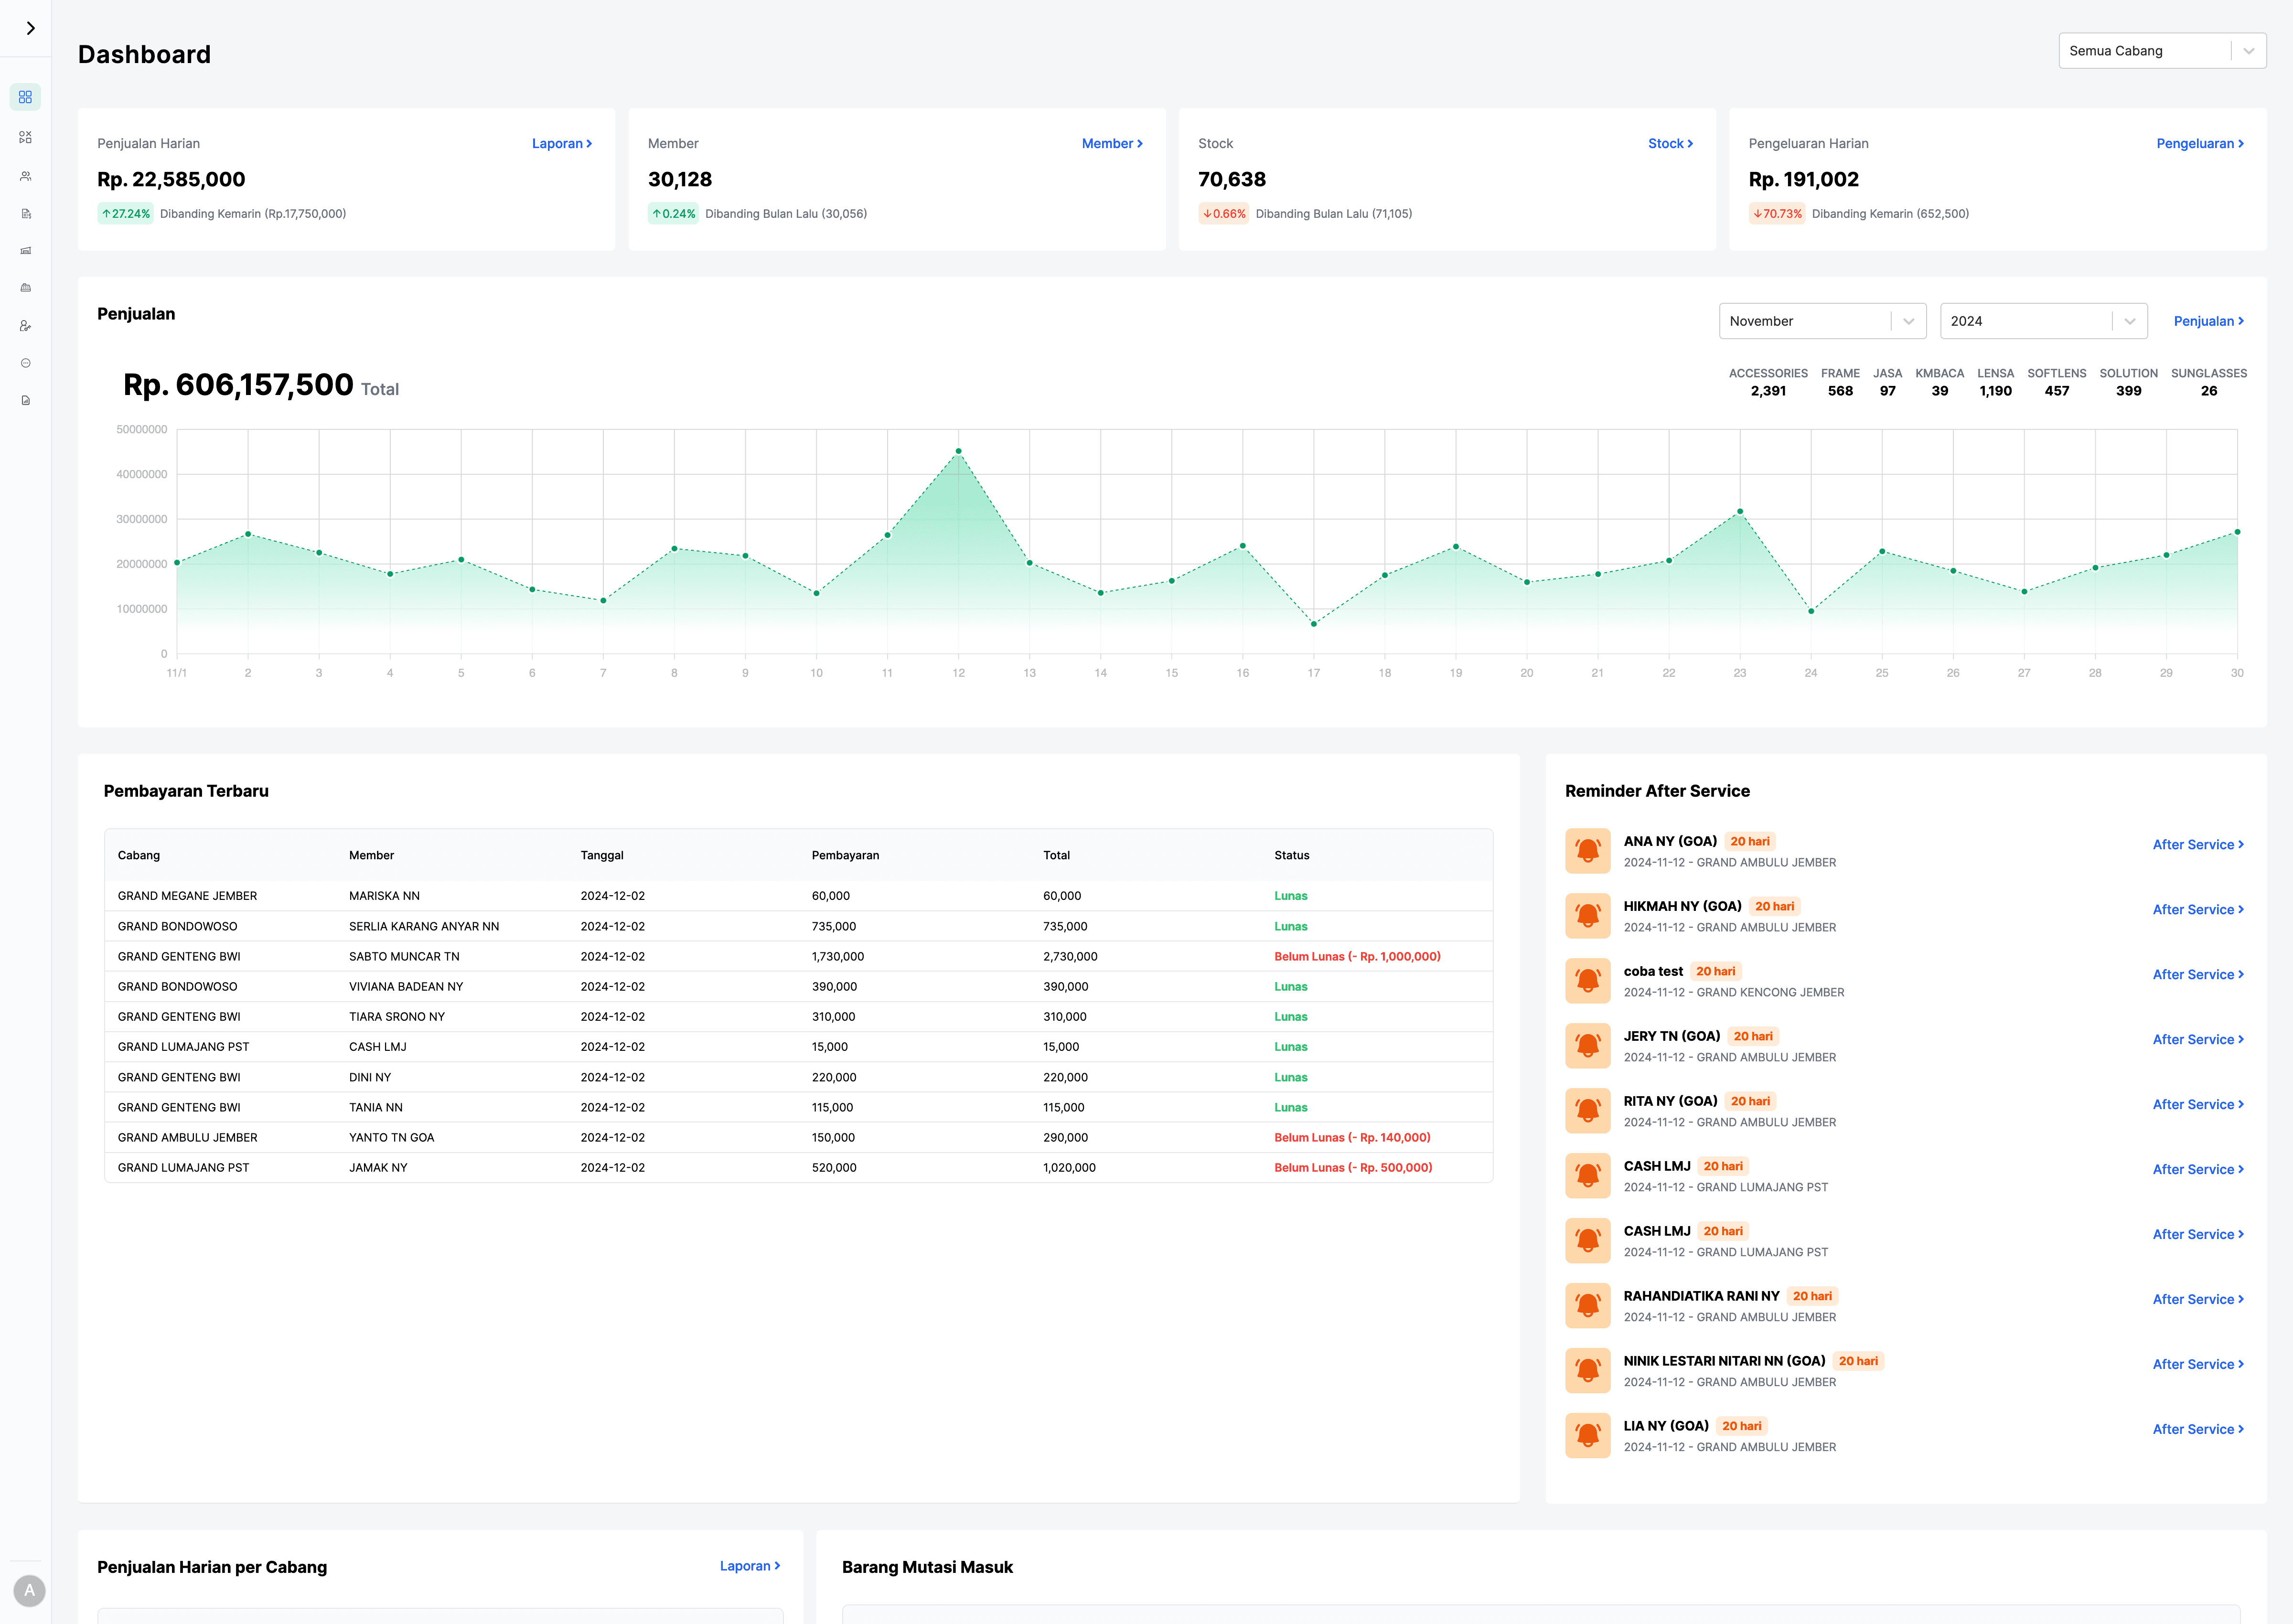Click the bell icon next to HIKMAH NY (GOA)
Screen dimensions: 2293x1624
pyautogui.click(x=1587, y=916)
